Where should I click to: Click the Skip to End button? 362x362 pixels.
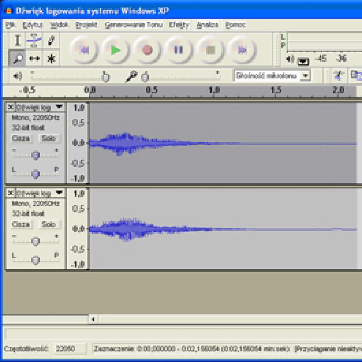coord(242,50)
